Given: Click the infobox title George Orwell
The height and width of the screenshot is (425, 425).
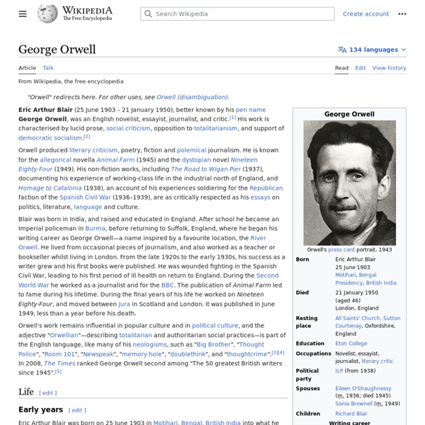Looking at the screenshot, I should [x=349, y=114].
